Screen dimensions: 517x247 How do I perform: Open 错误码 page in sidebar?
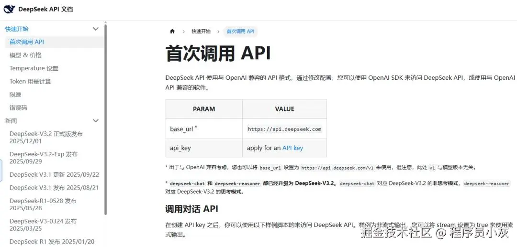point(18,108)
